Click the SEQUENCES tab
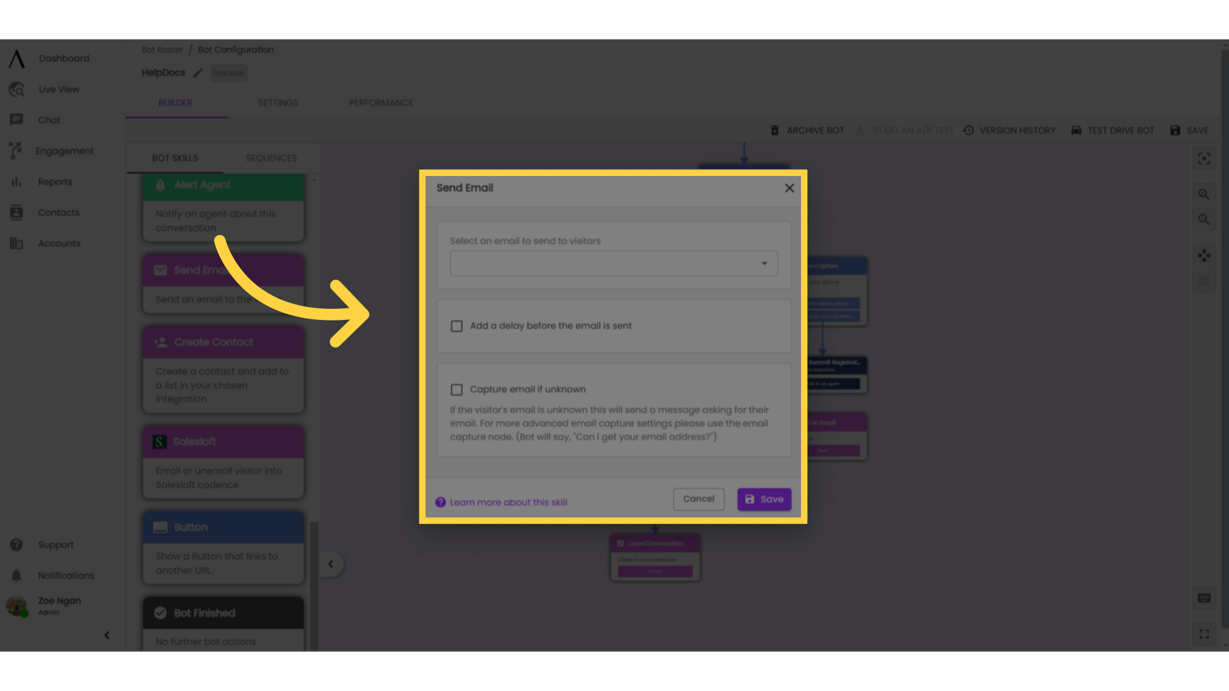The height and width of the screenshot is (691, 1229). pyautogui.click(x=271, y=158)
